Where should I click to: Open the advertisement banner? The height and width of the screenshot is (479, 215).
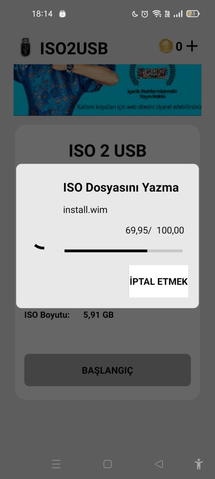tap(107, 90)
